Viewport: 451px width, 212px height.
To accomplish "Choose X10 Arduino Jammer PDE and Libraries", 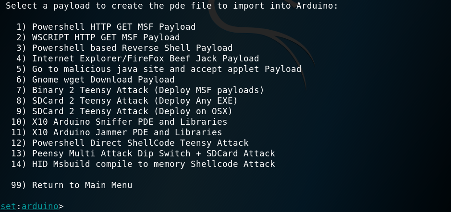I will (x=127, y=132).
